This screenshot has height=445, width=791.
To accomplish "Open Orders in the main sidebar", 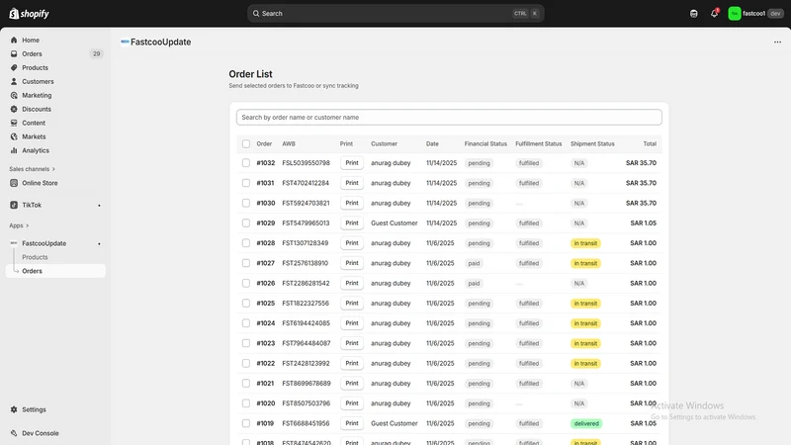I will (x=55, y=53).
